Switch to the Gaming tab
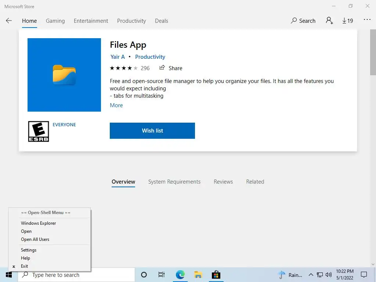 (x=55, y=21)
